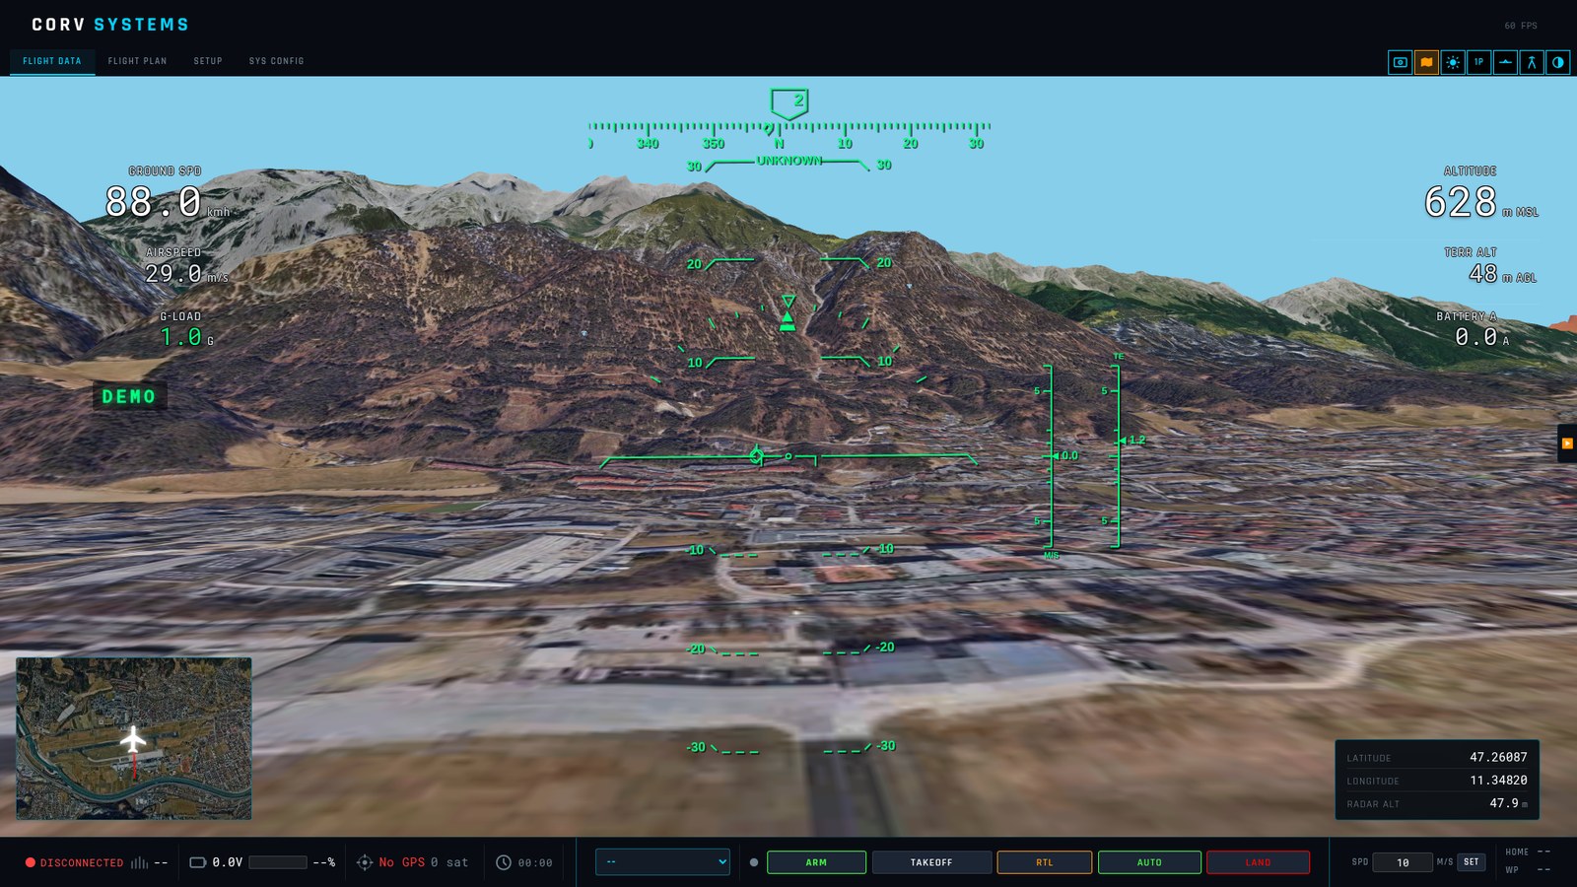Viewport: 1577px width, 887px height.
Task: Click the battery icon in status bar
Action: click(x=197, y=862)
